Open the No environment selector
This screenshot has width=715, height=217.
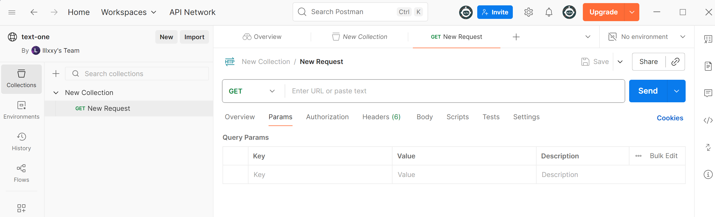647,37
